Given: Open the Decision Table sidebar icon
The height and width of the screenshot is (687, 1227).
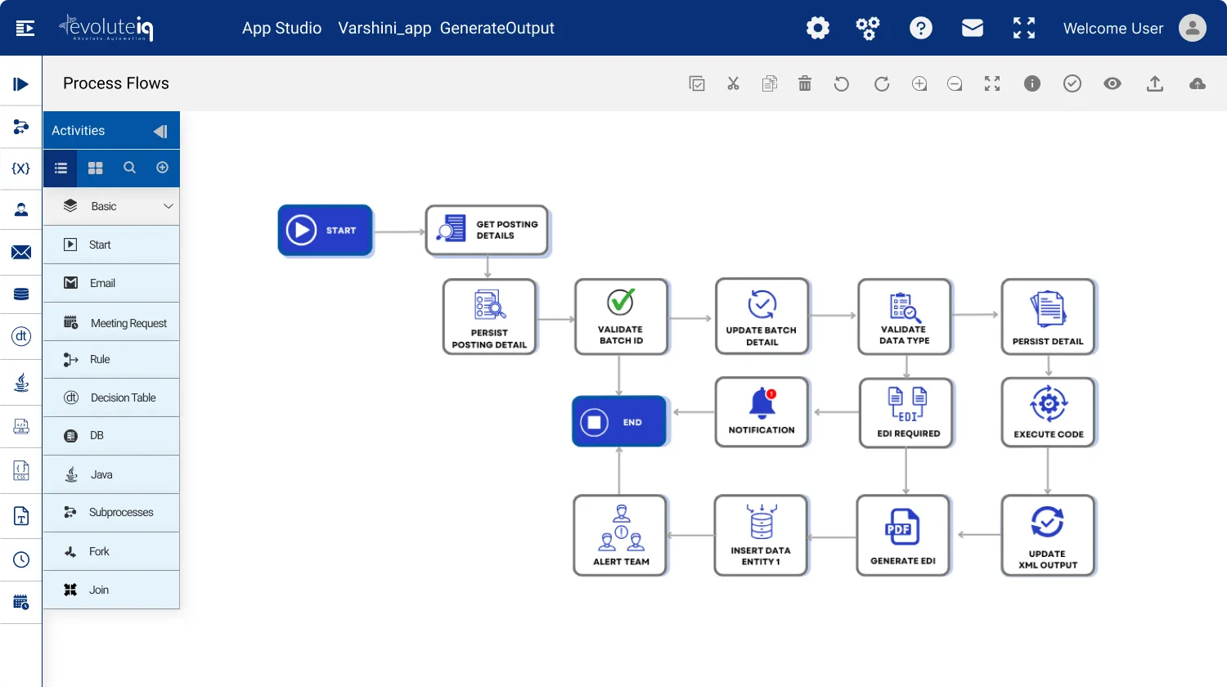Looking at the screenshot, I should pyautogui.click(x=21, y=336).
